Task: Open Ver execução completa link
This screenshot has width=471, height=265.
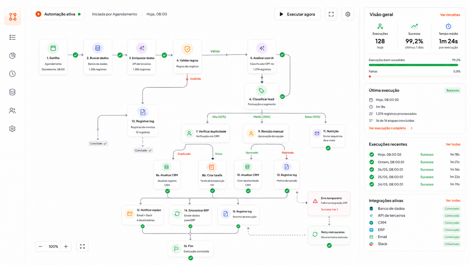Action: point(391,128)
